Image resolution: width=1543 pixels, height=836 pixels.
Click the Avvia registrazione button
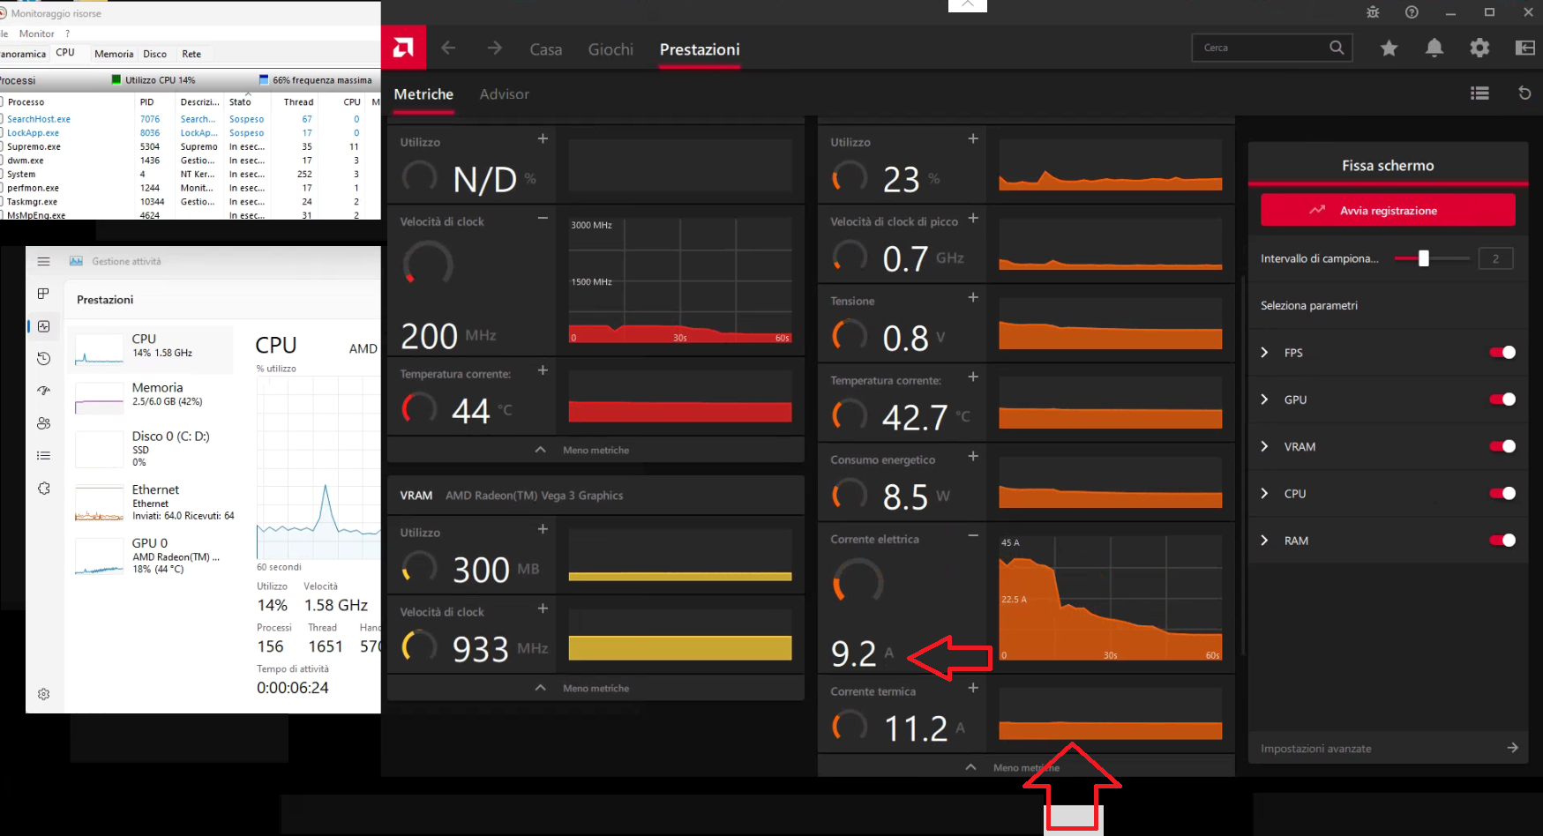1388,210
